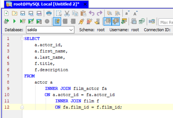Toggle the grid results view button
The width and height of the screenshot is (173, 118).
[x=107, y=21]
